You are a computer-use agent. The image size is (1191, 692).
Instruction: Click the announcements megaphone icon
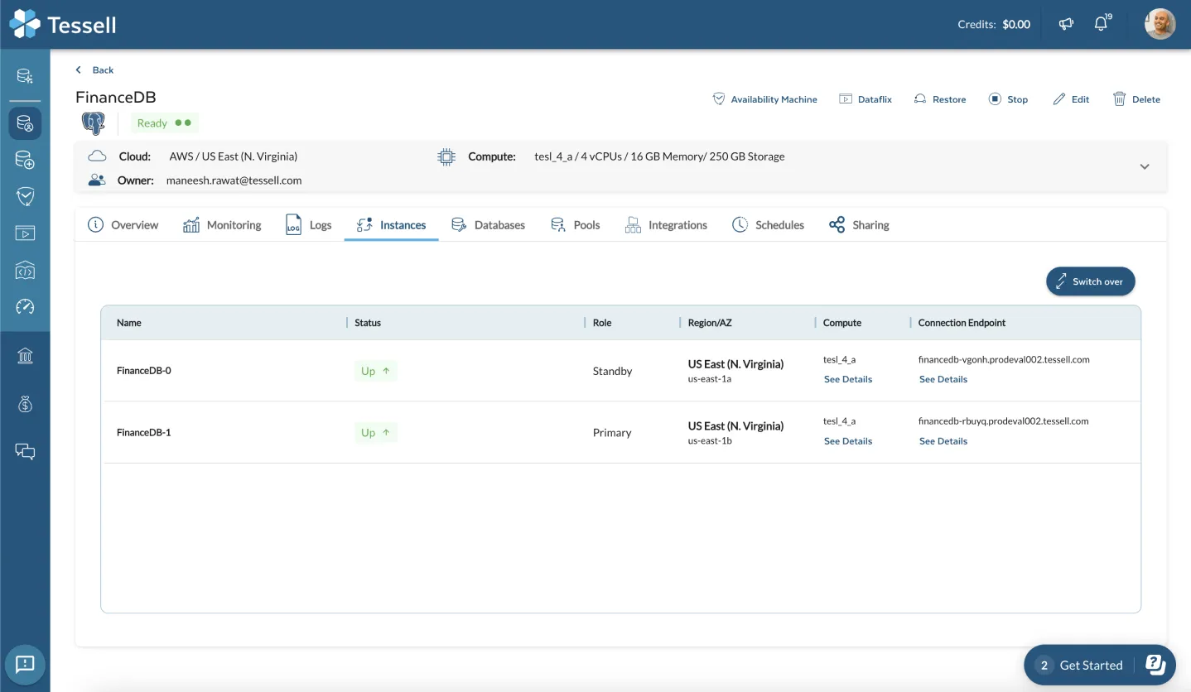(x=1066, y=24)
